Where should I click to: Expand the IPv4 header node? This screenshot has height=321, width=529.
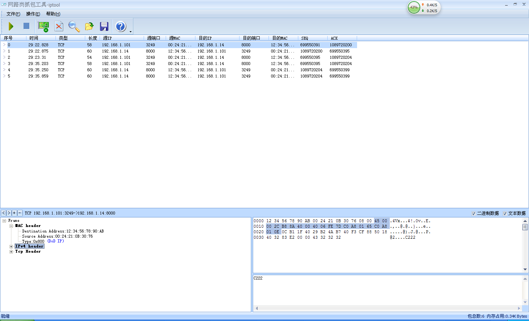pos(11,246)
